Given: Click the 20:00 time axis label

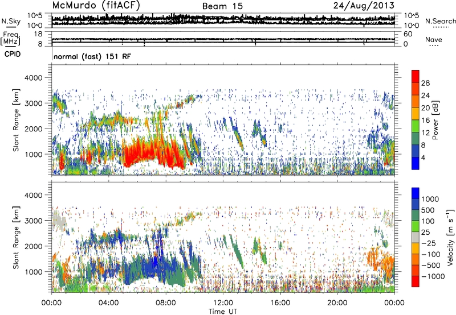Looking at the screenshot, I should [x=337, y=303].
